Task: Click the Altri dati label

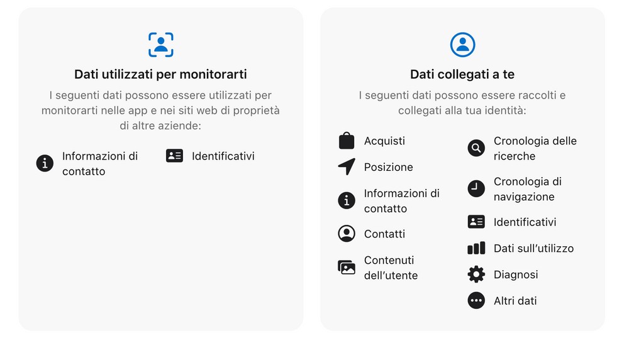Action: point(515,301)
